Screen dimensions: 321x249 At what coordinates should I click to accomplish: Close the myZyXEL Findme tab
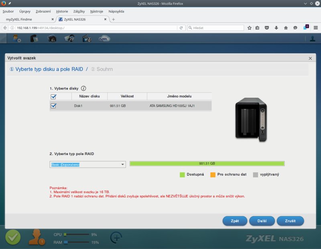(x=53, y=19)
